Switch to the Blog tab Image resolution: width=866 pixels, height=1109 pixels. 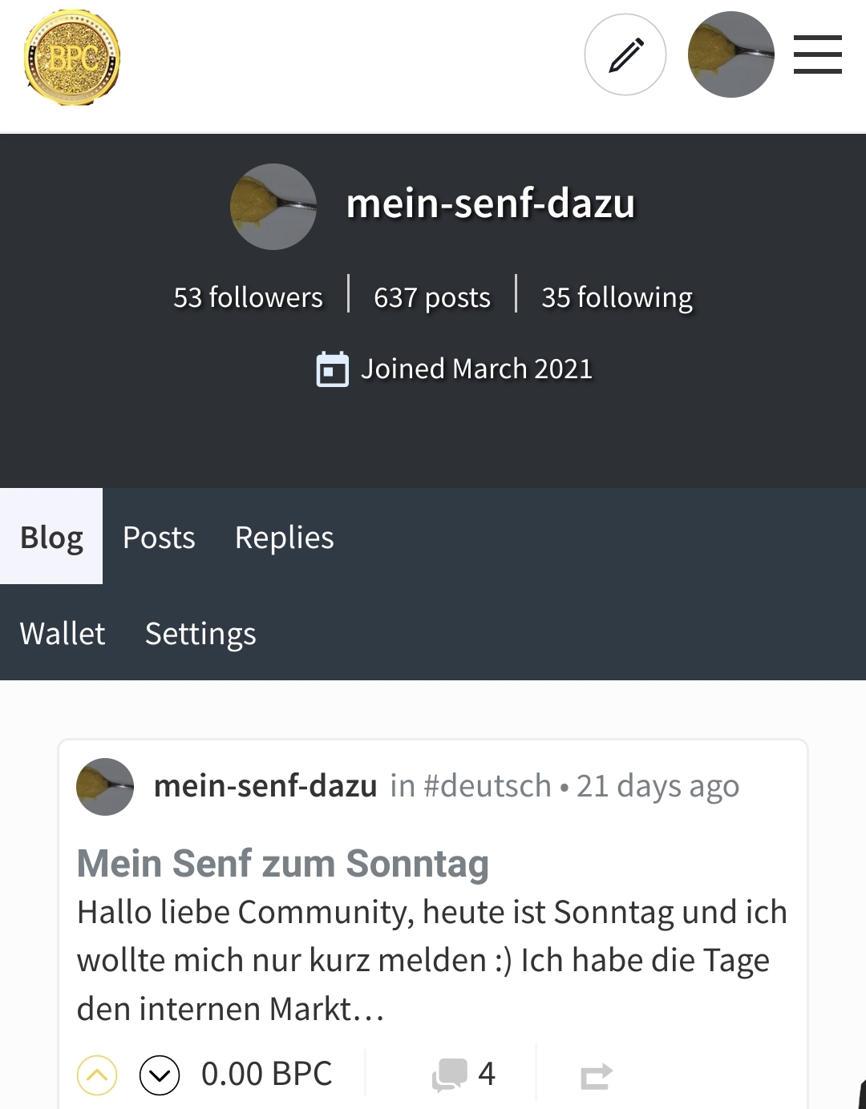(51, 537)
